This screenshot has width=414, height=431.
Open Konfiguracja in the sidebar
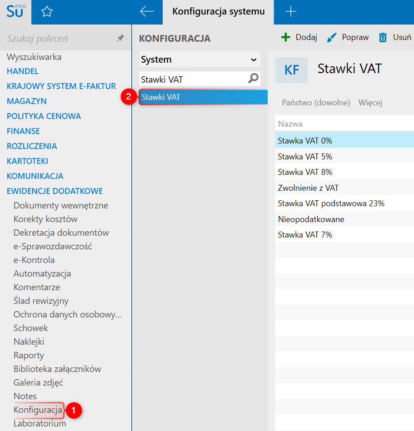tap(38, 410)
